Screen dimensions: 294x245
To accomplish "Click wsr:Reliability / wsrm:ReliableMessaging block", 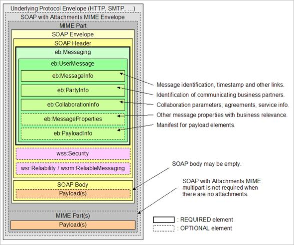I will (x=73, y=168).
